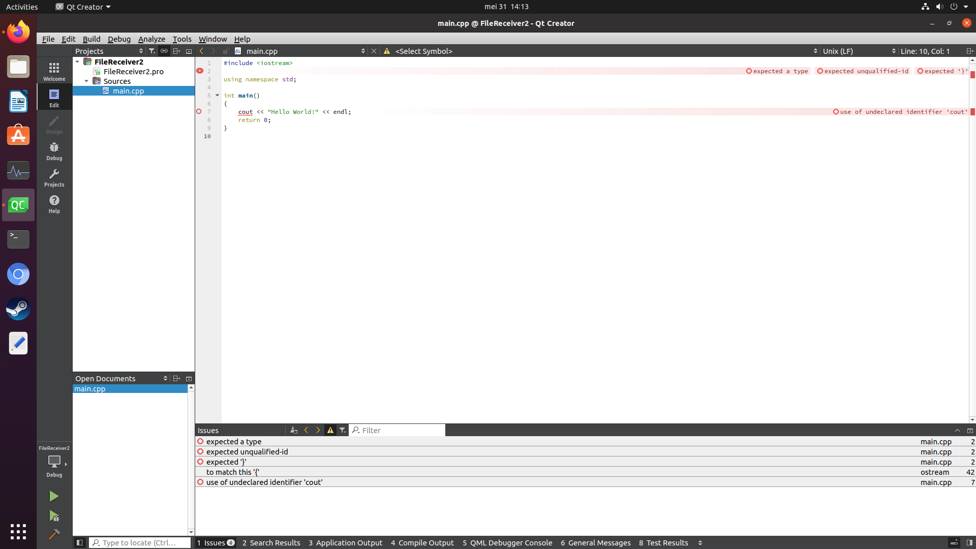Start debugging with the debug run icon
The height and width of the screenshot is (549, 976).
(54, 516)
